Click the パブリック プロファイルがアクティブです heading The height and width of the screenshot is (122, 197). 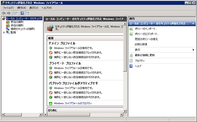point(73,83)
